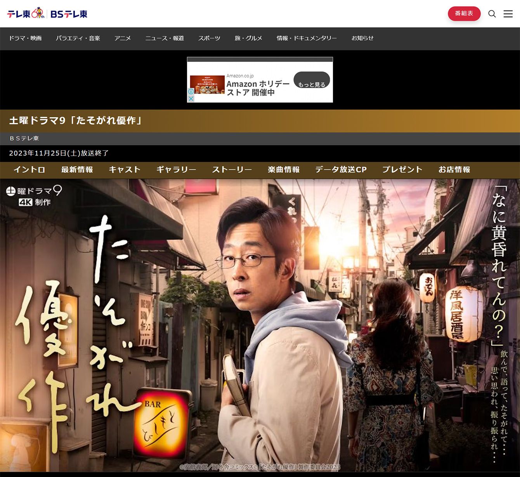This screenshot has height=477, width=520.
Task: Click the 番組表 button
Action: pos(464,14)
